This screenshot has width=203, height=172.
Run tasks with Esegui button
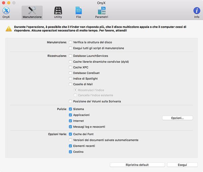tap(182, 165)
